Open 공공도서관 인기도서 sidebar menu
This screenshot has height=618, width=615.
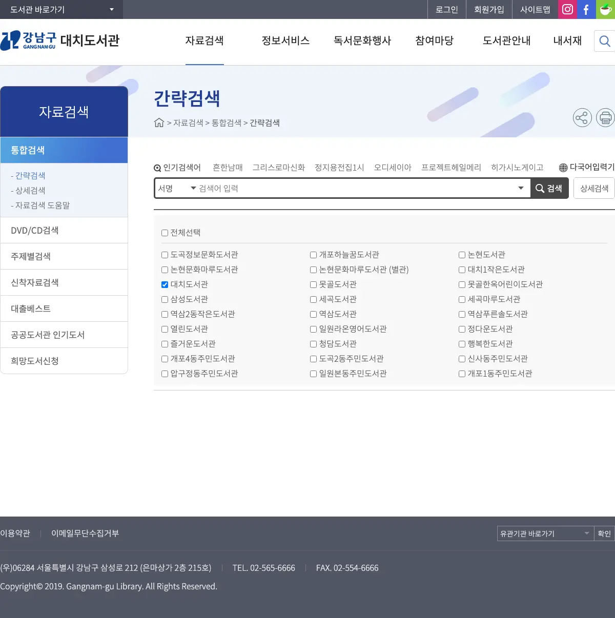click(x=64, y=335)
